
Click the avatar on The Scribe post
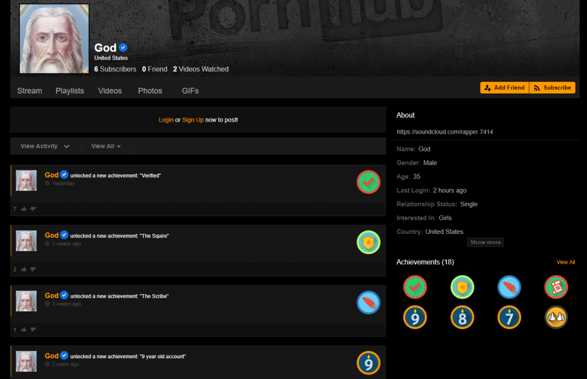coord(26,301)
